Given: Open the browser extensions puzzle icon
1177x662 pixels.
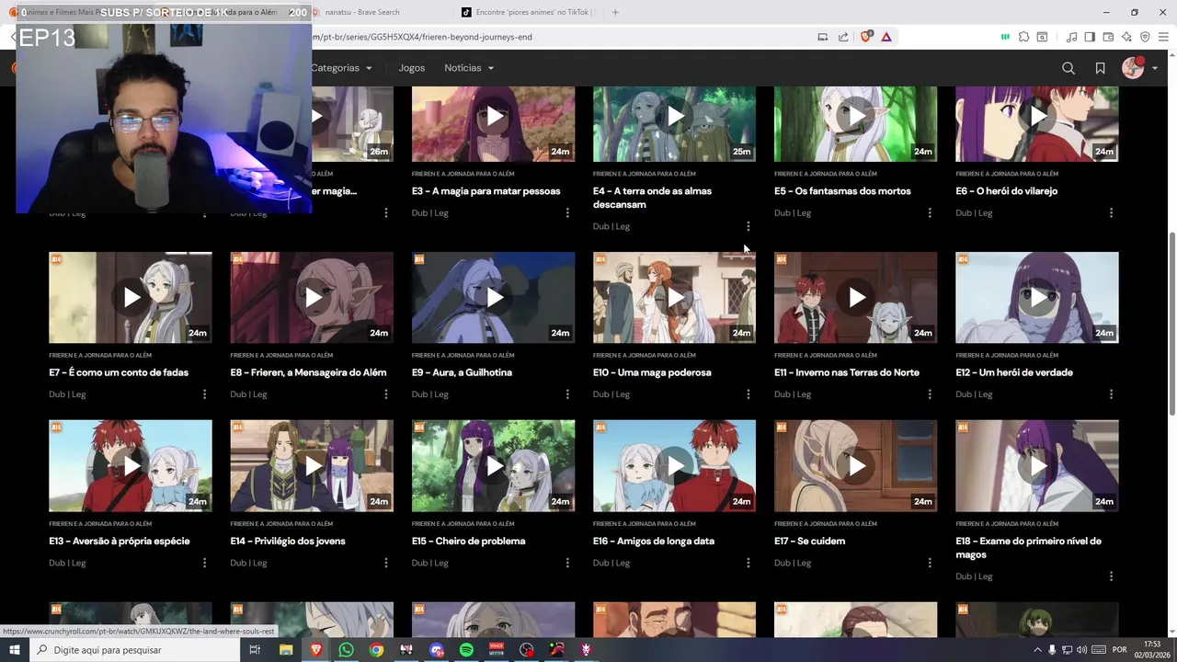Looking at the screenshot, I should click(1023, 37).
